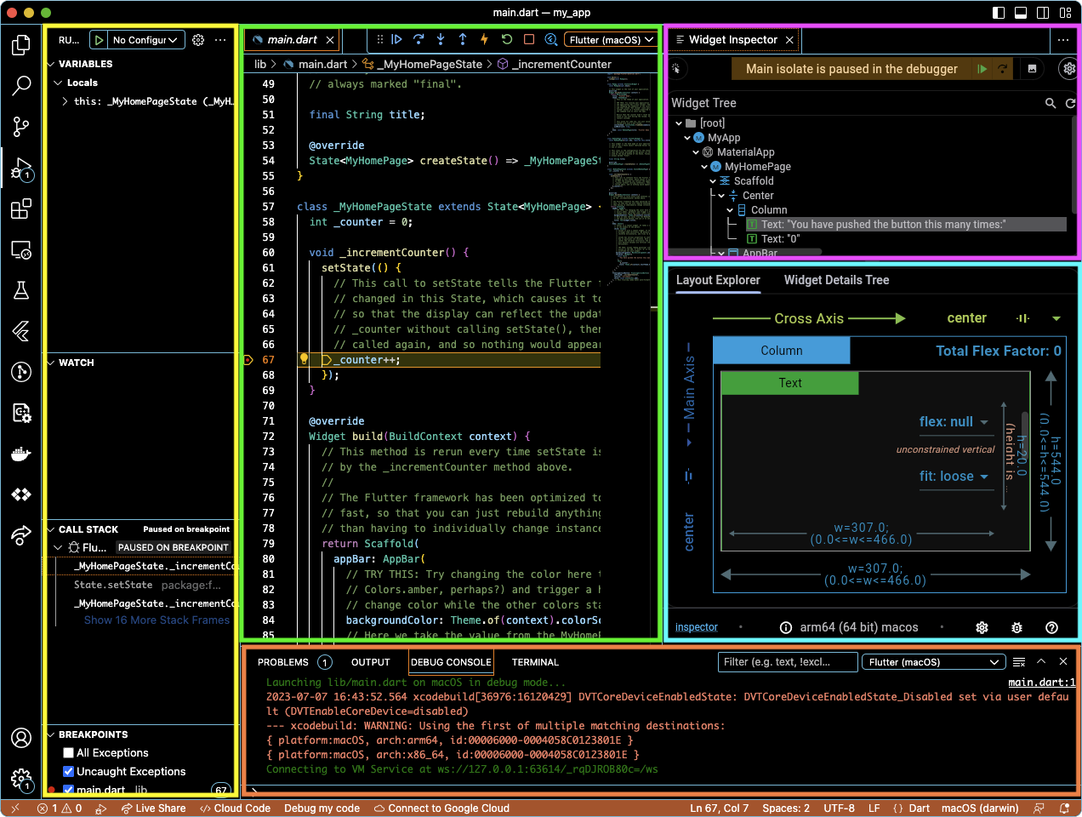
Task: Click Show 16 More Stack Frames
Action: point(157,620)
